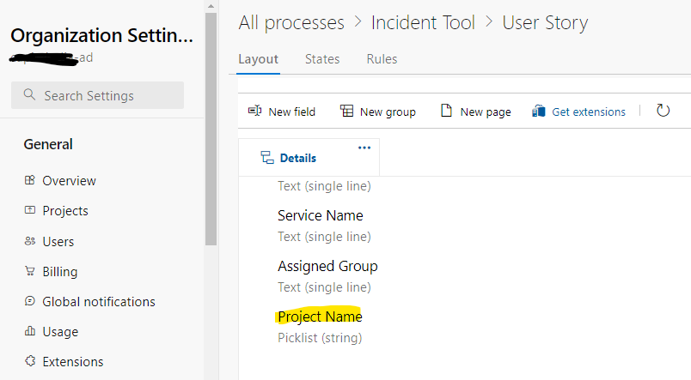
Task: Click the Extensions gear icon
Action: 30,362
